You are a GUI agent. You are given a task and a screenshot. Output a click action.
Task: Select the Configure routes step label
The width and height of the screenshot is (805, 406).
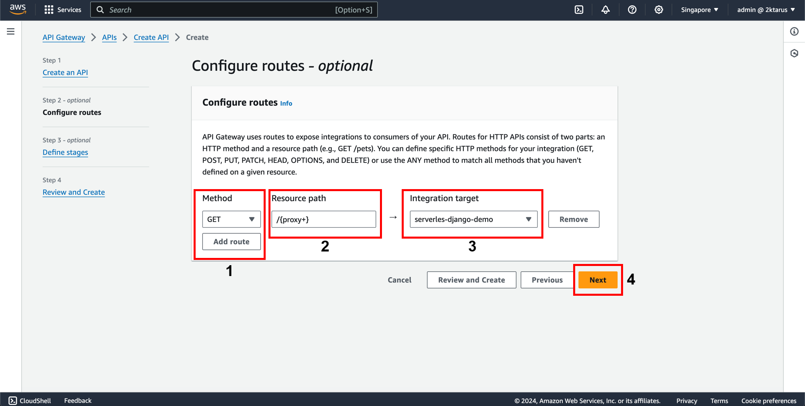click(72, 112)
